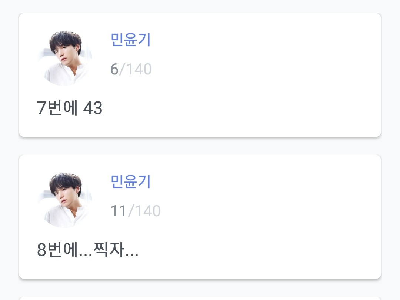This screenshot has height=300, width=400.
Task: Click the 11/140 character counter
Action: pyautogui.click(x=135, y=211)
